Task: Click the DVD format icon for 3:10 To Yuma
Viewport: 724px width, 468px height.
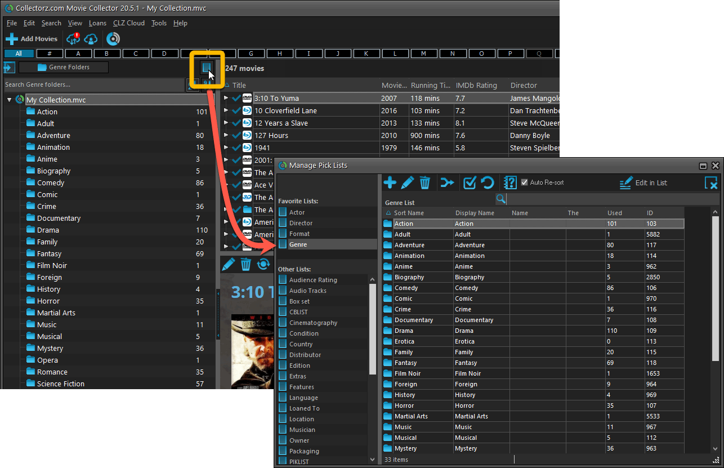Action: [x=247, y=98]
